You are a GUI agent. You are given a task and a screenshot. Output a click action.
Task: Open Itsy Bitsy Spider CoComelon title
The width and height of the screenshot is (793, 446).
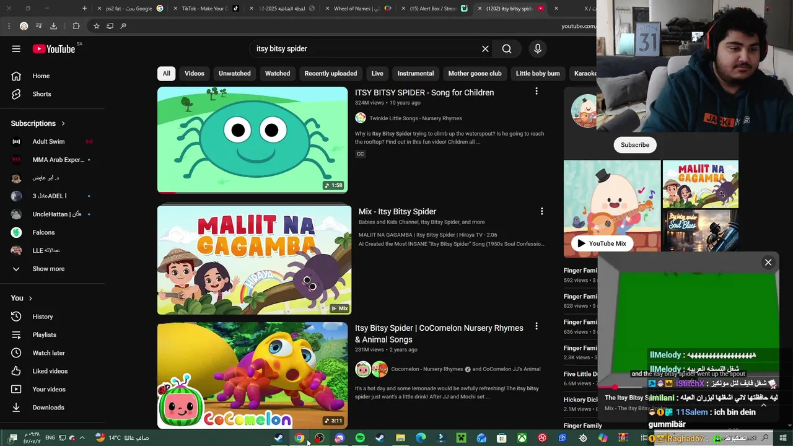(439, 333)
